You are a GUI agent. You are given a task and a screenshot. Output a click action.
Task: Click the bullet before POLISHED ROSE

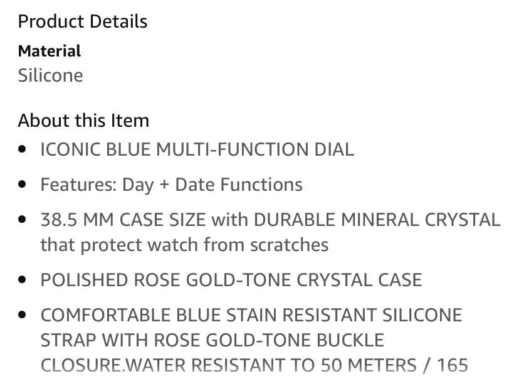[x=22, y=280]
